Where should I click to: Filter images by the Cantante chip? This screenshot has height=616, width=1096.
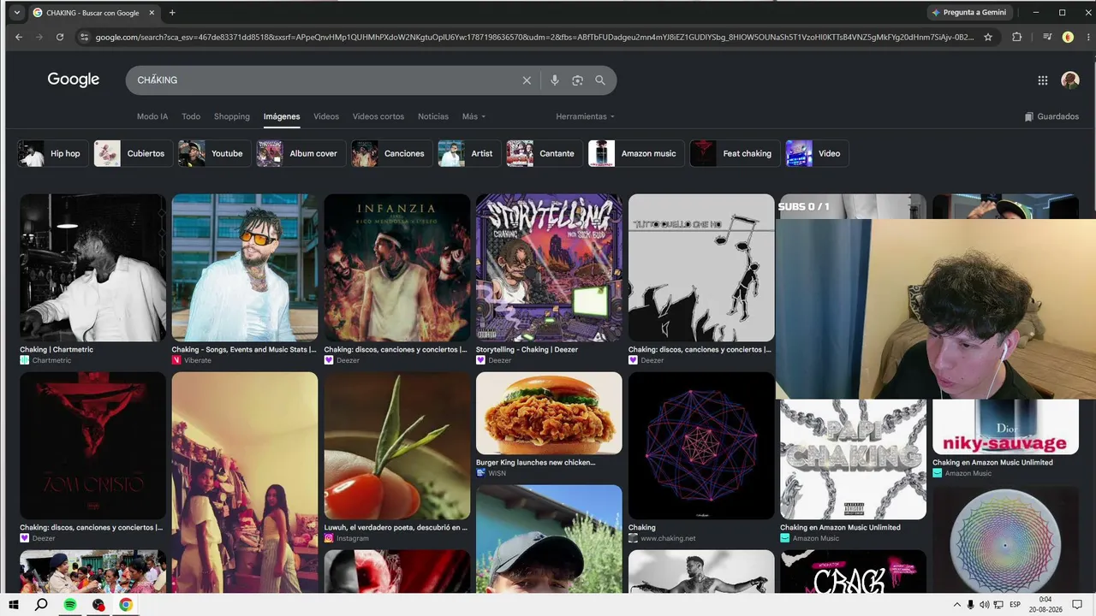[x=545, y=154]
